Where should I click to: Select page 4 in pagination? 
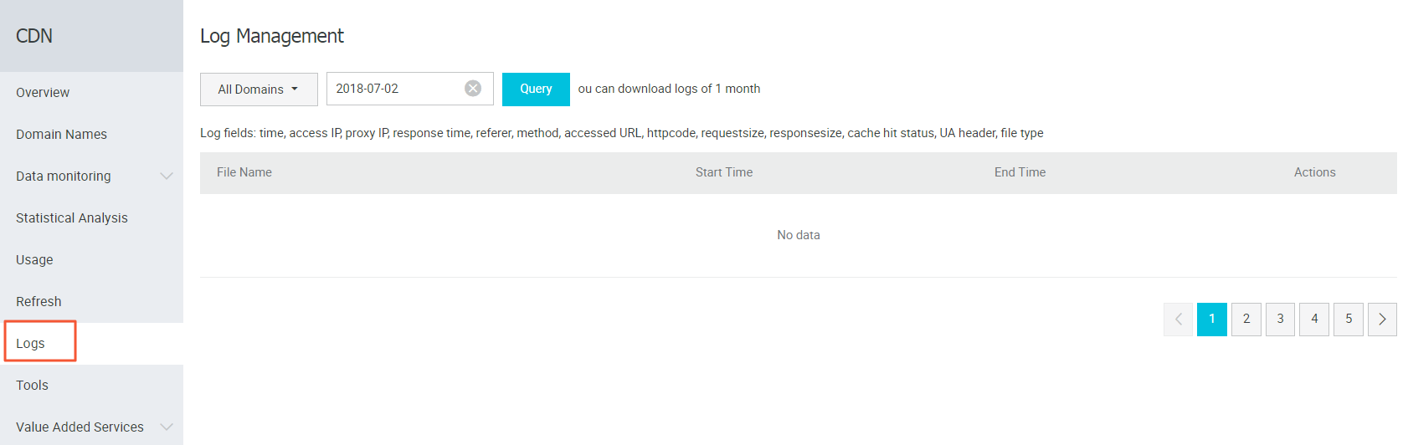(1314, 320)
